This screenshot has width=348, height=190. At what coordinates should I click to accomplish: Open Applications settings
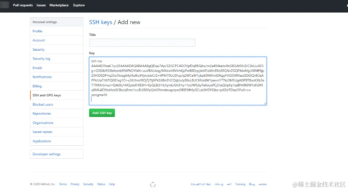56,141
